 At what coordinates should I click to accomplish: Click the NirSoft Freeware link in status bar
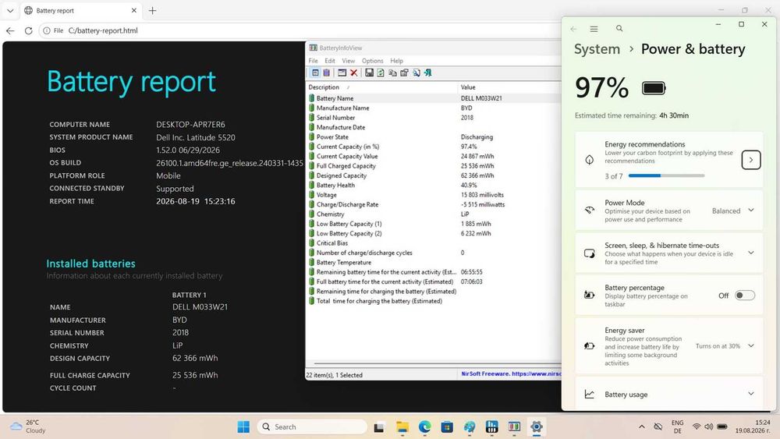pyautogui.click(x=511, y=374)
